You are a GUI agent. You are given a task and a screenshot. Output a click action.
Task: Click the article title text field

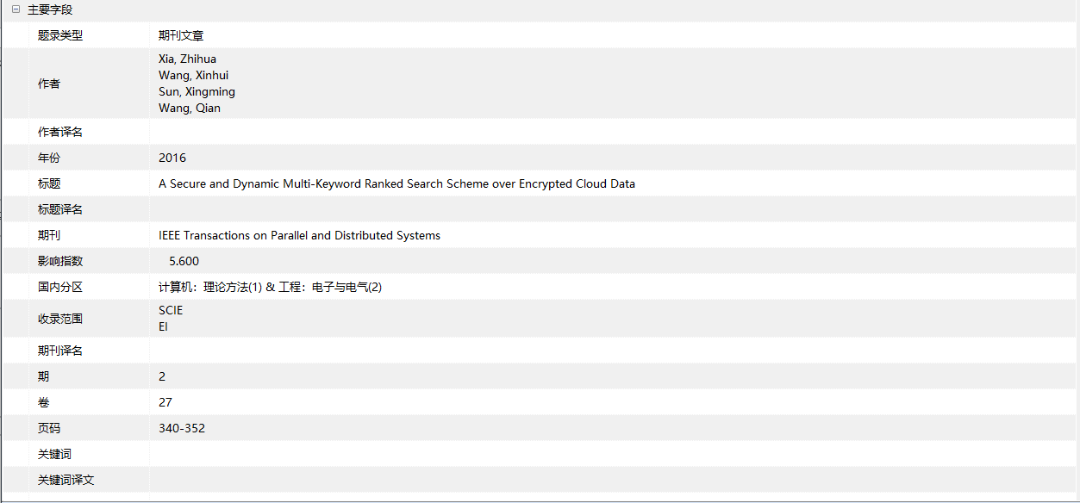(x=396, y=183)
